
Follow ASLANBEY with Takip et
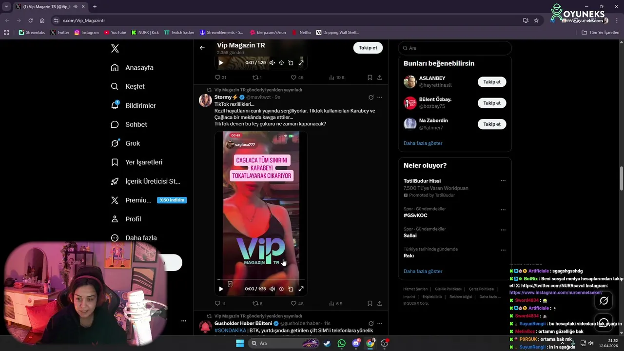point(492,82)
